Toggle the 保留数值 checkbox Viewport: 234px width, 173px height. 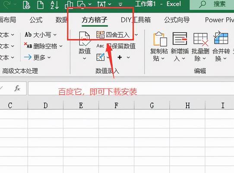[x=109, y=46]
